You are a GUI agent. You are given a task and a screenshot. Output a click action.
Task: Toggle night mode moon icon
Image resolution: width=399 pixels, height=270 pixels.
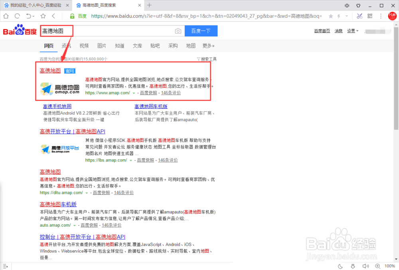pos(340,266)
